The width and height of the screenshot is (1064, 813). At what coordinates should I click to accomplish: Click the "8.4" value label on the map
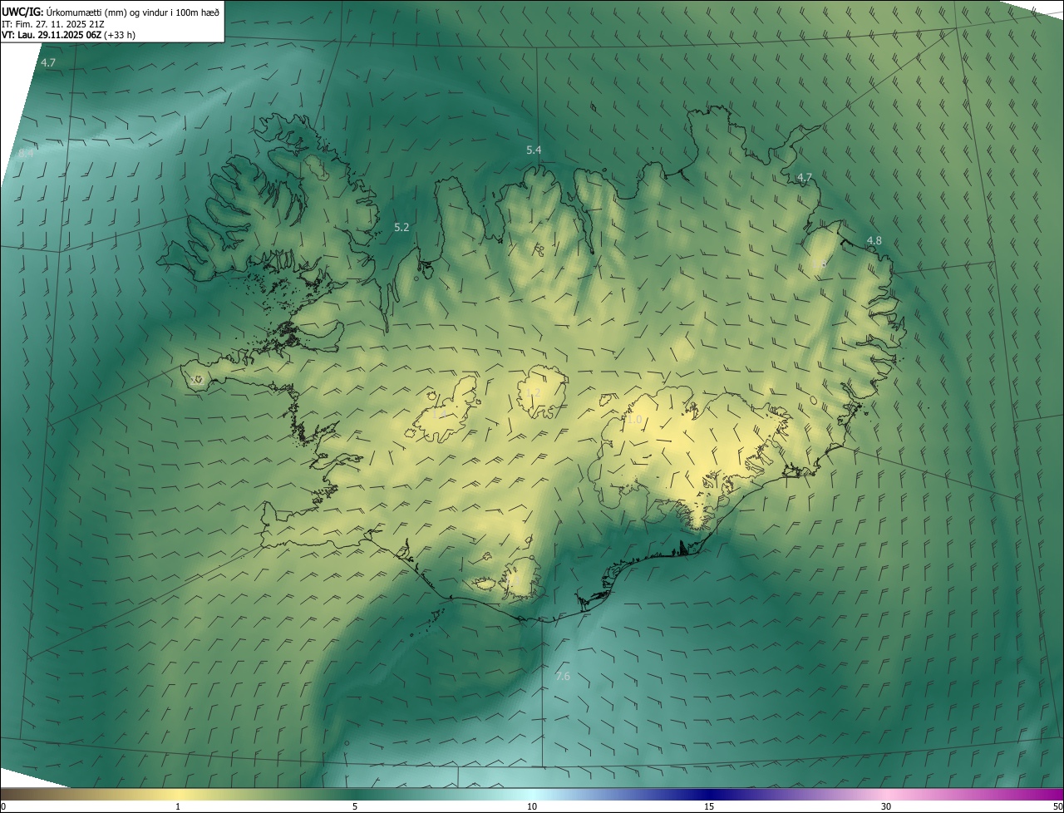(x=26, y=154)
